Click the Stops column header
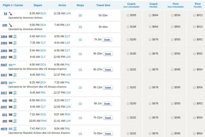Viewport: 205px width, 137px height. 80,5
